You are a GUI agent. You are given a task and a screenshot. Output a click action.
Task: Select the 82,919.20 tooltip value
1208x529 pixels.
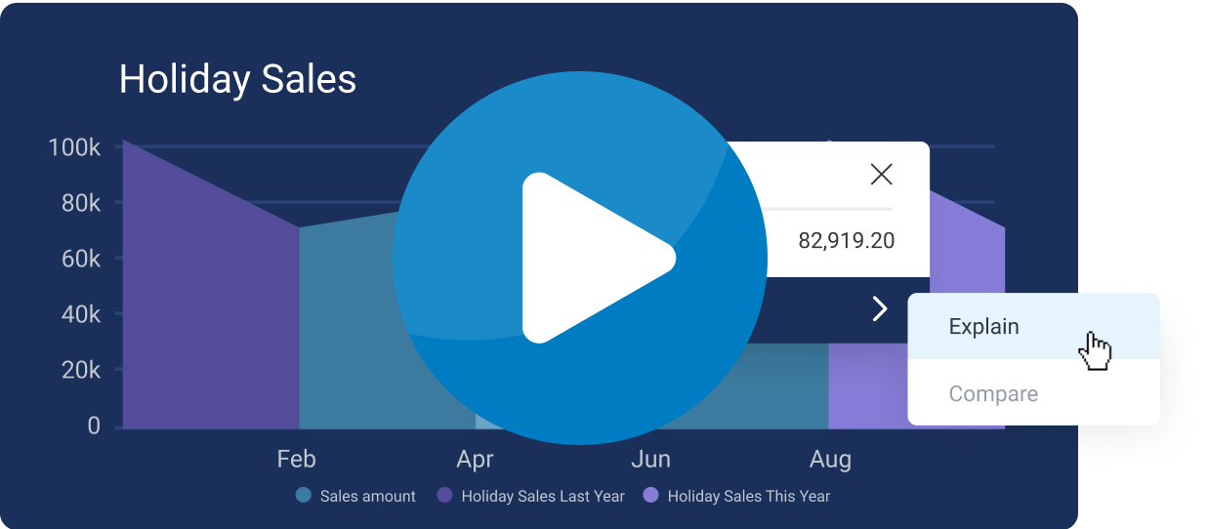(846, 240)
